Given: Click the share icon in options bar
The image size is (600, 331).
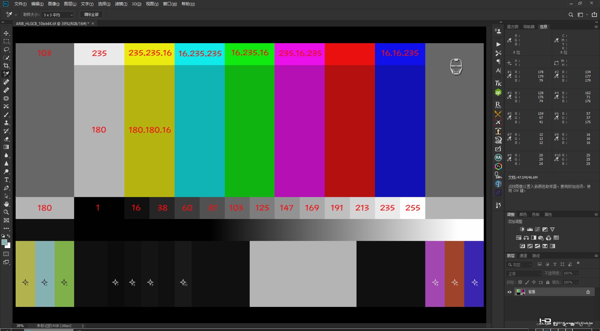Looking at the screenshot, I should [594, 15].
